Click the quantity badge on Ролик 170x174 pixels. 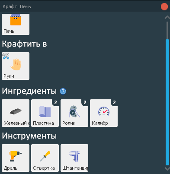85,102
